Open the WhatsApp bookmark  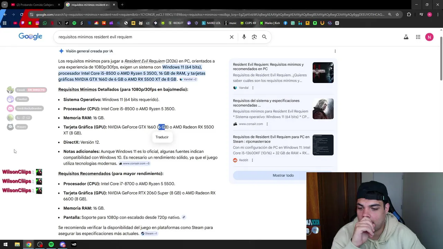coord(45,23)
